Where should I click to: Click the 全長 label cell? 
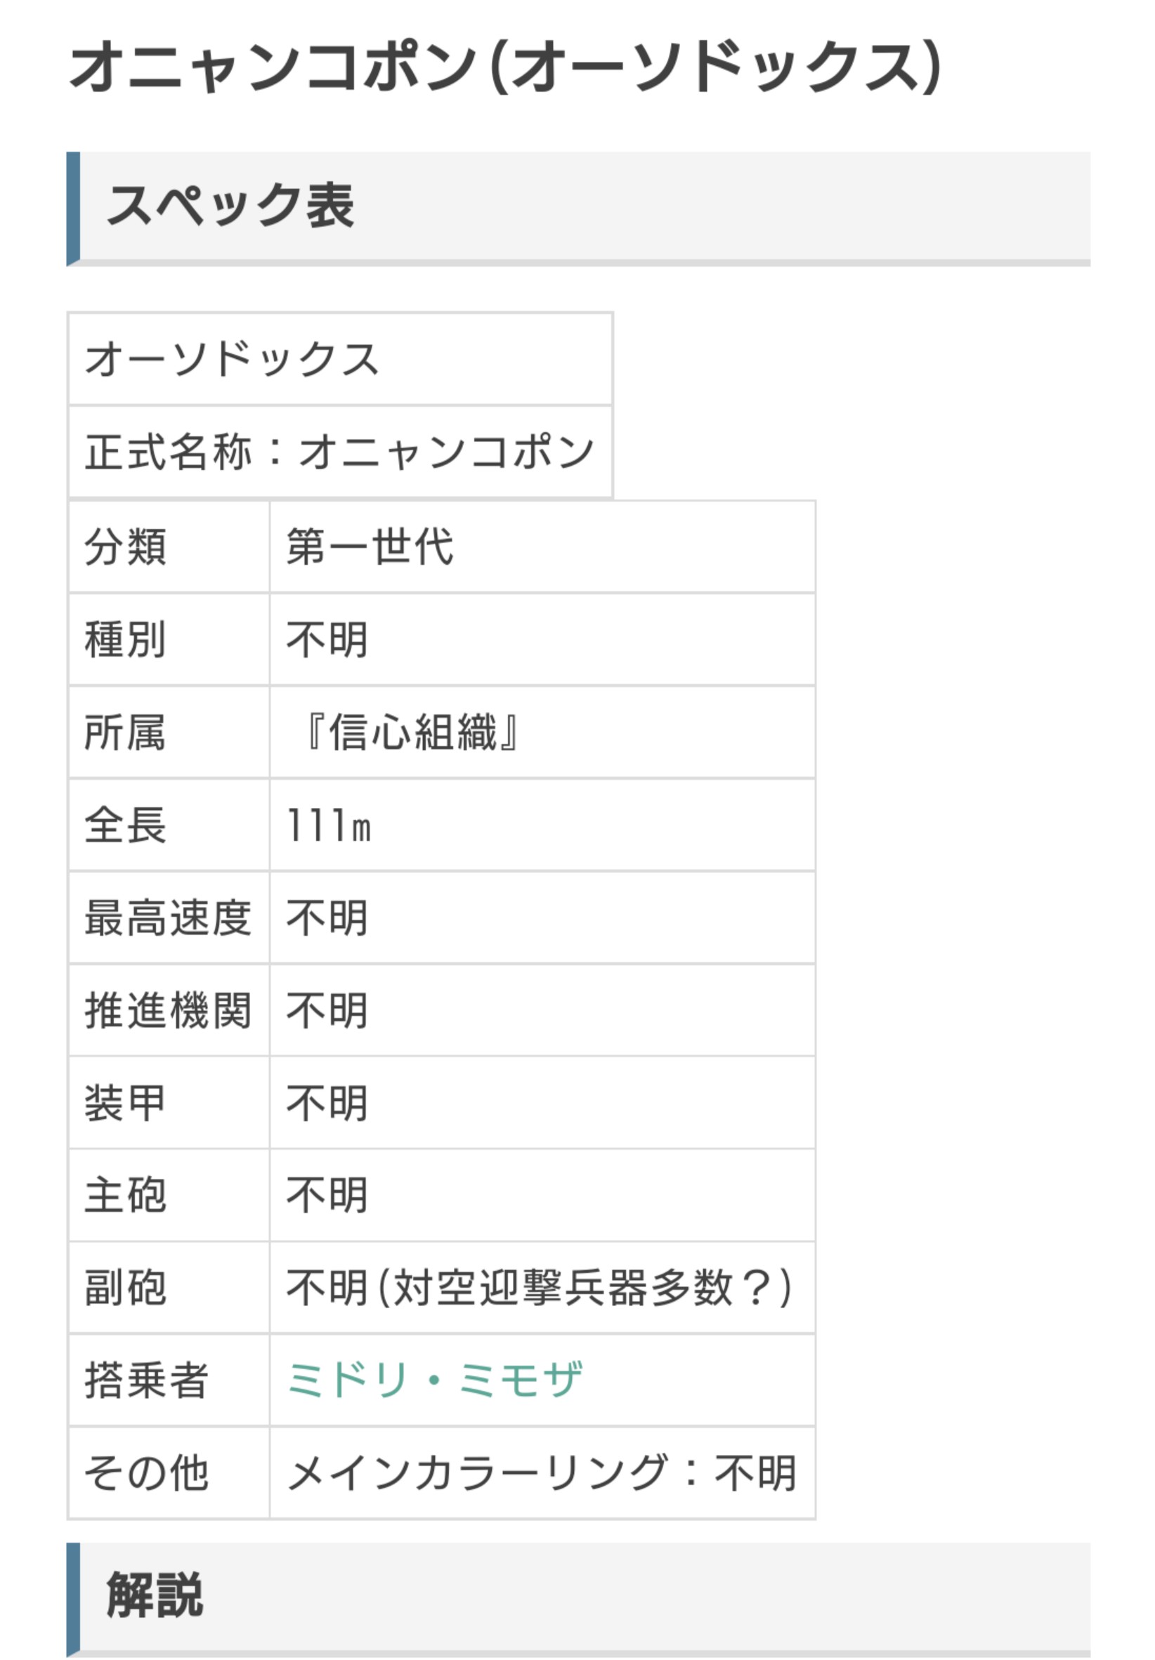[169, 825]
